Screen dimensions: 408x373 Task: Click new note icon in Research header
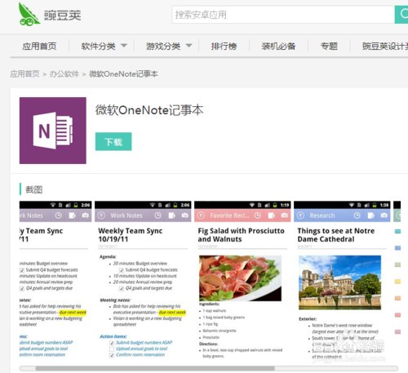370,215
